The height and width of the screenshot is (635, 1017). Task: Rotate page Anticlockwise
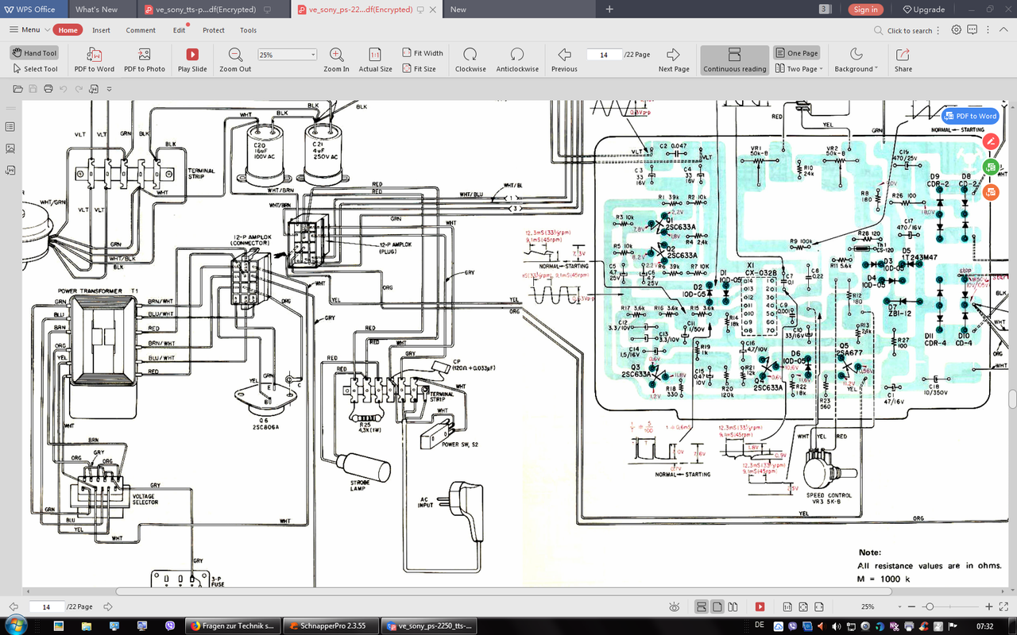click(x=517, y=60)
